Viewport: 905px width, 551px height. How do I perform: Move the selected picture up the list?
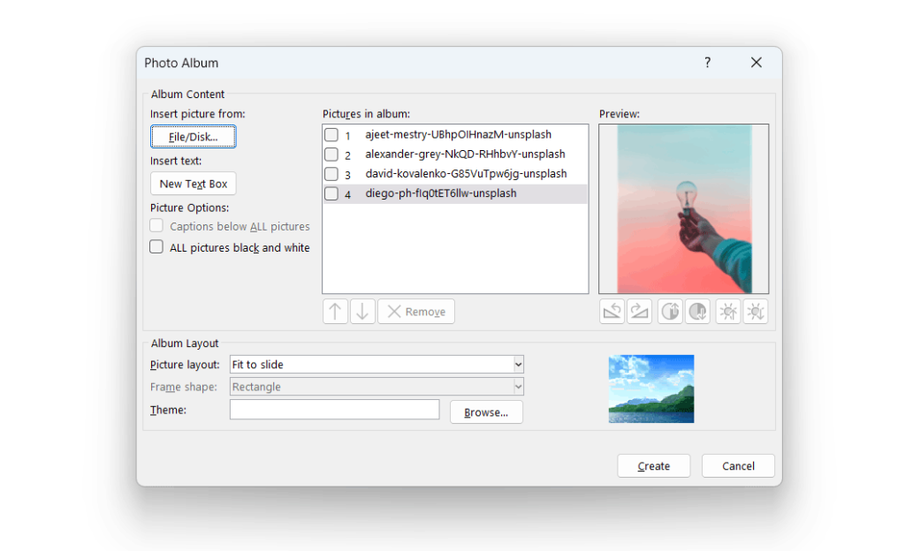click(x=335, y=311)
